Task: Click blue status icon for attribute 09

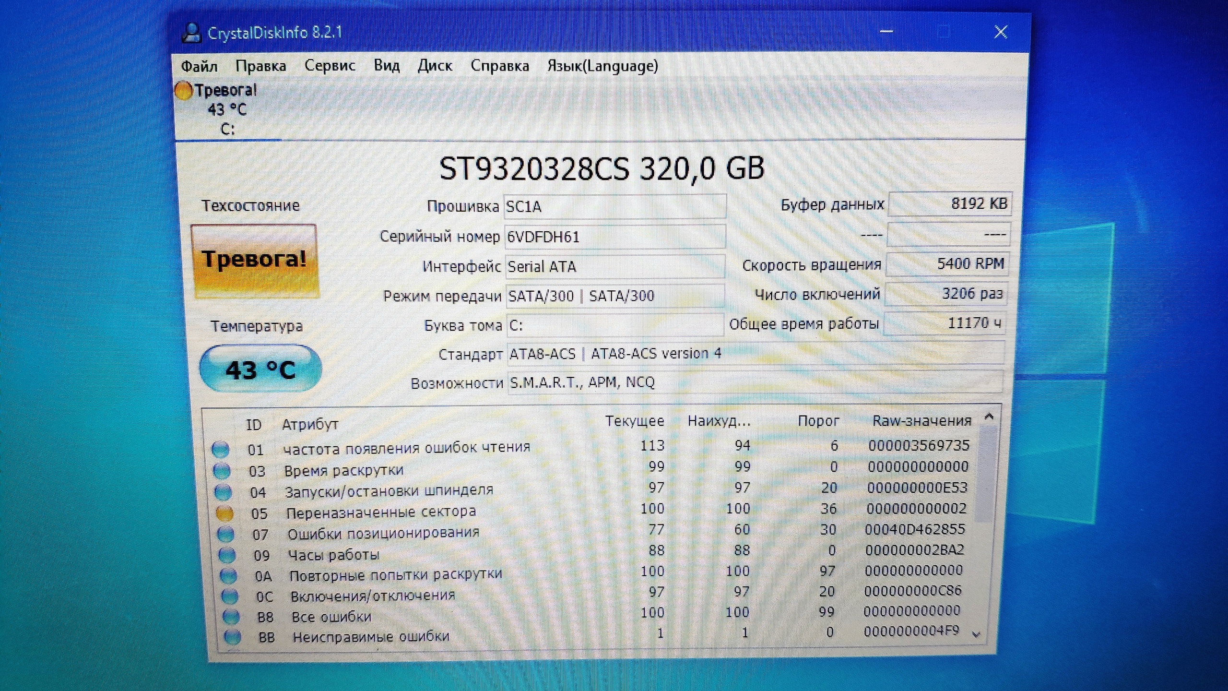Action: pos(227,555)
